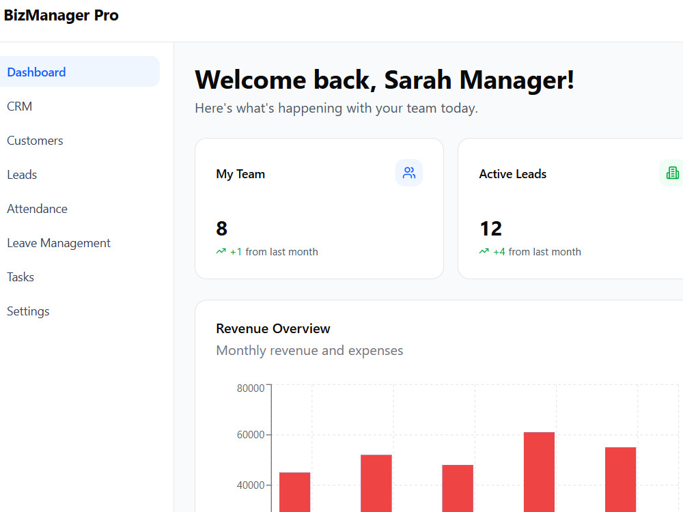Click '+4 from last month' text
683x512 pixels.
(537, 252)
